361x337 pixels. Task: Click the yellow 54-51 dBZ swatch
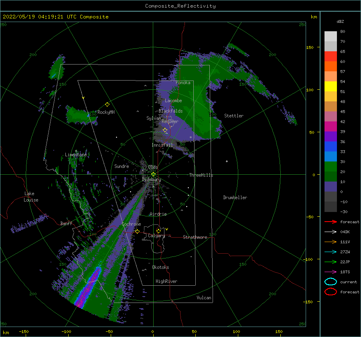331,87
